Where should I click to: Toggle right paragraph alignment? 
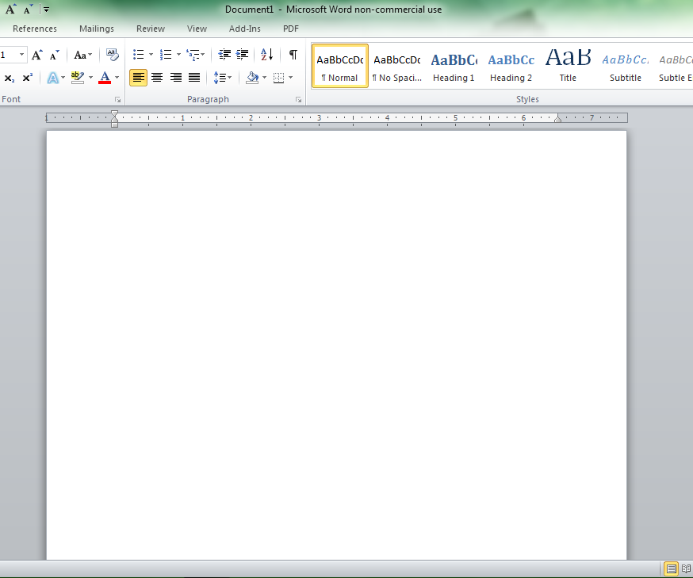(x=175, y=78)
